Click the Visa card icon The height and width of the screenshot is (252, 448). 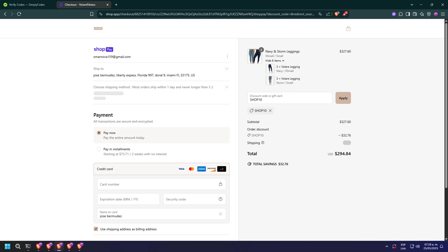pyautogui.click(x=181, y=169)
